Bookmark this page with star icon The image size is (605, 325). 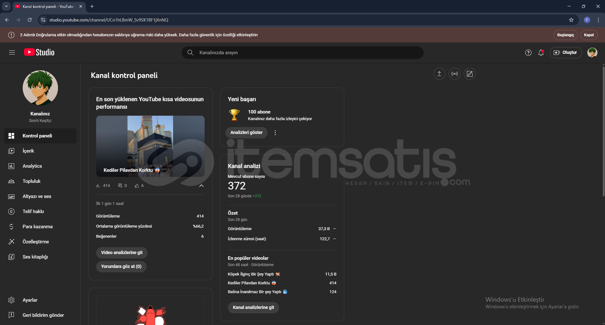[571, 20]
